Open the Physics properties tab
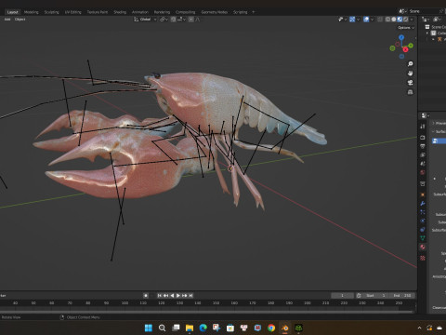The height and width of the screenshot is (335, 446). tap(423, 221)
